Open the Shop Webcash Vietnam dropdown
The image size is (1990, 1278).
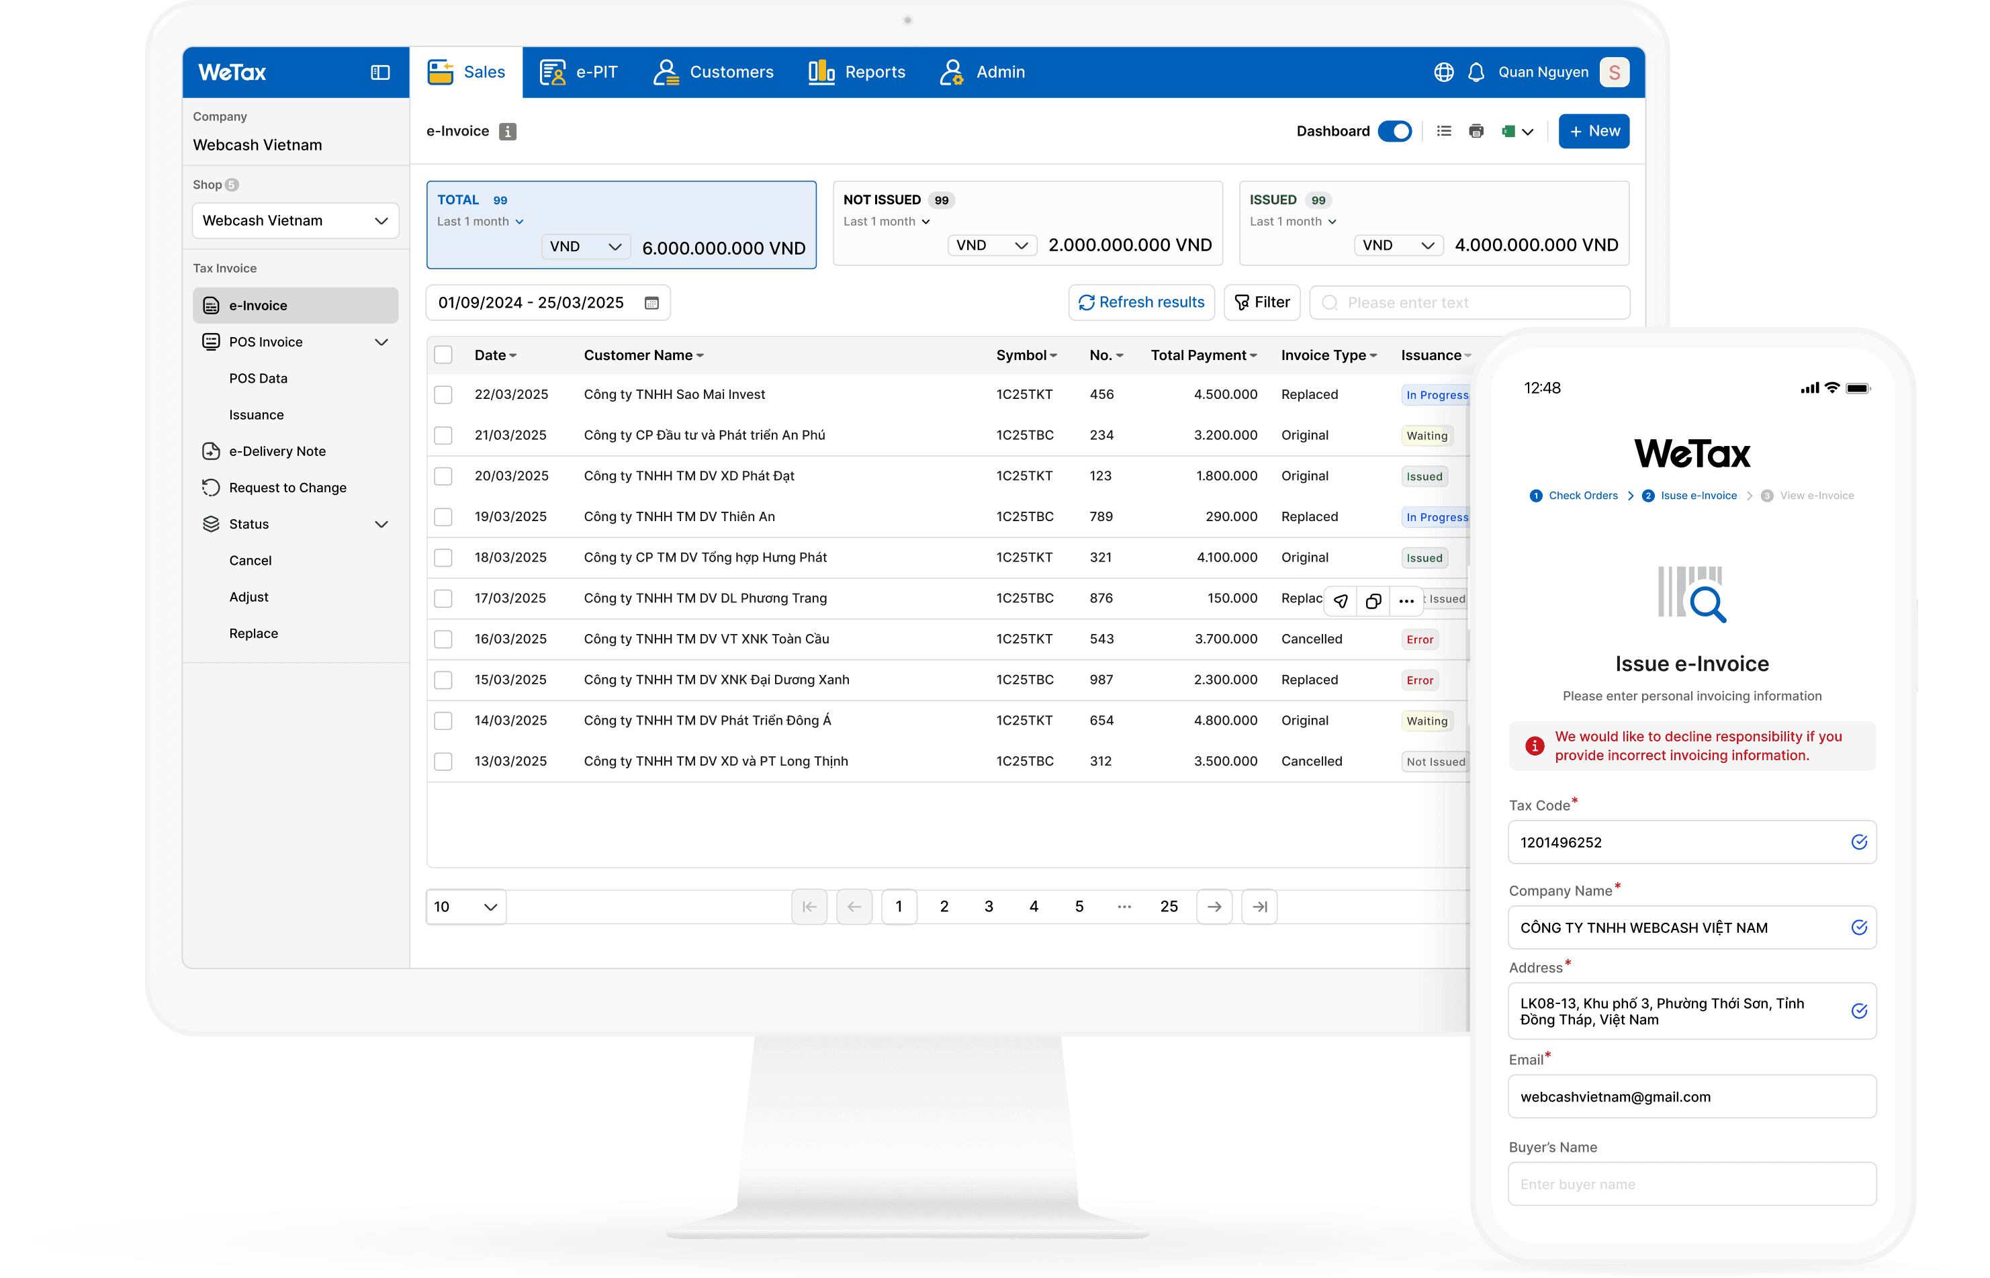point(296,221)
